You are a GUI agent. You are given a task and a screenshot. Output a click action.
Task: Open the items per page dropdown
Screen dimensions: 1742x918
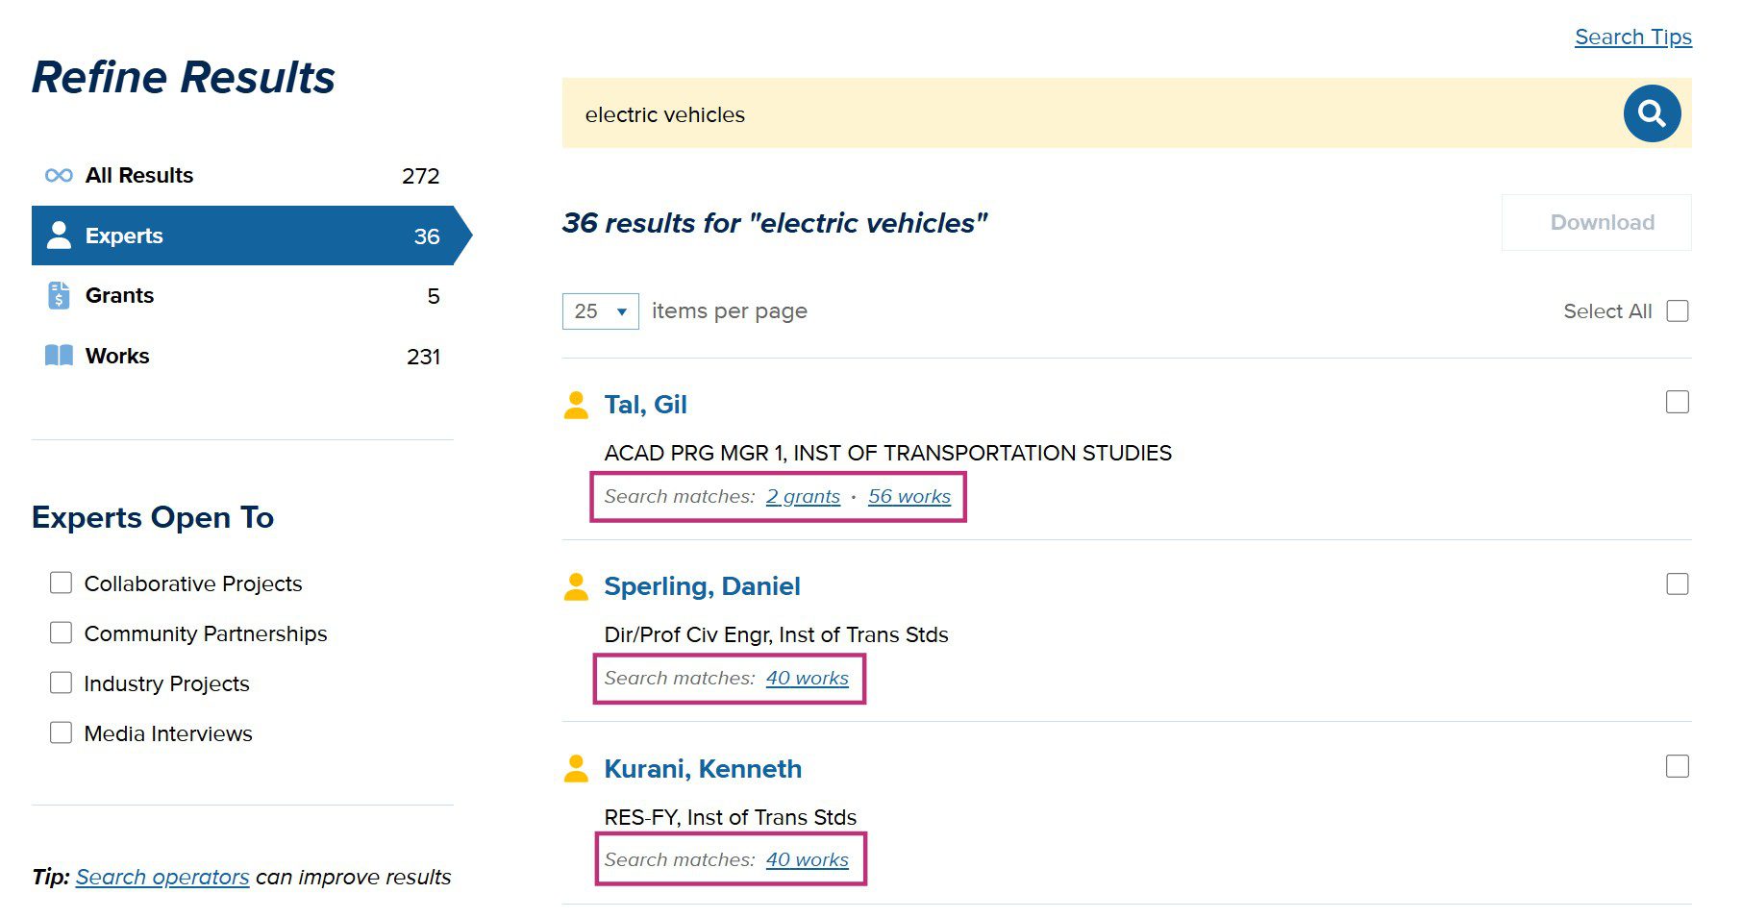(600, 311)
